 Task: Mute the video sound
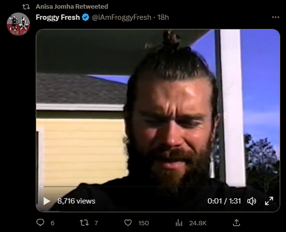point(252,201)
